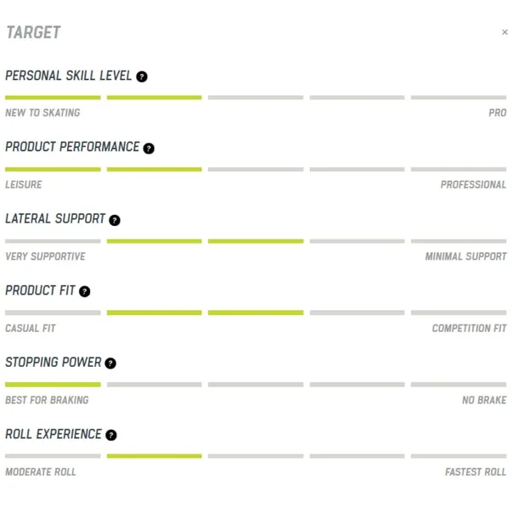Select last Personal Skill Level segment near Pro
Screen dimensions: 518x518
(459, 98)
